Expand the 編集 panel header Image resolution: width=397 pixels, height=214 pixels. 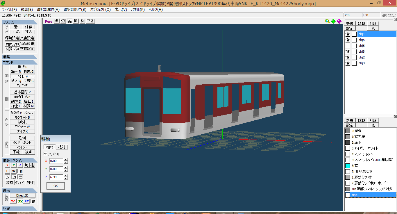pyautogui.click(x=20, y=57)
